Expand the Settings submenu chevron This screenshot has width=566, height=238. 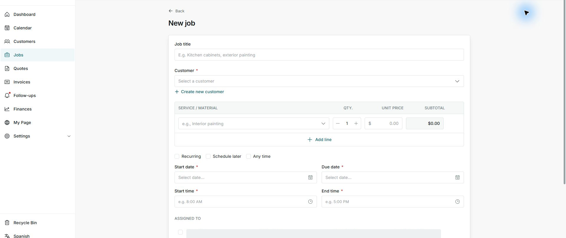(69, 136)
